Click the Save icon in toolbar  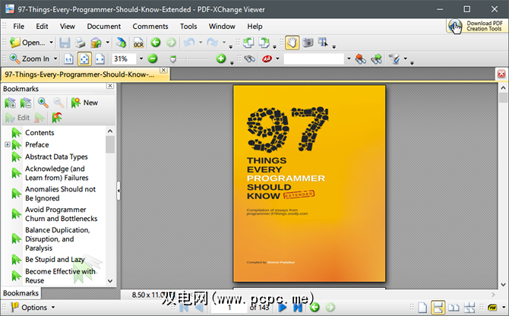pyautogui.click(x=65, y=43)
